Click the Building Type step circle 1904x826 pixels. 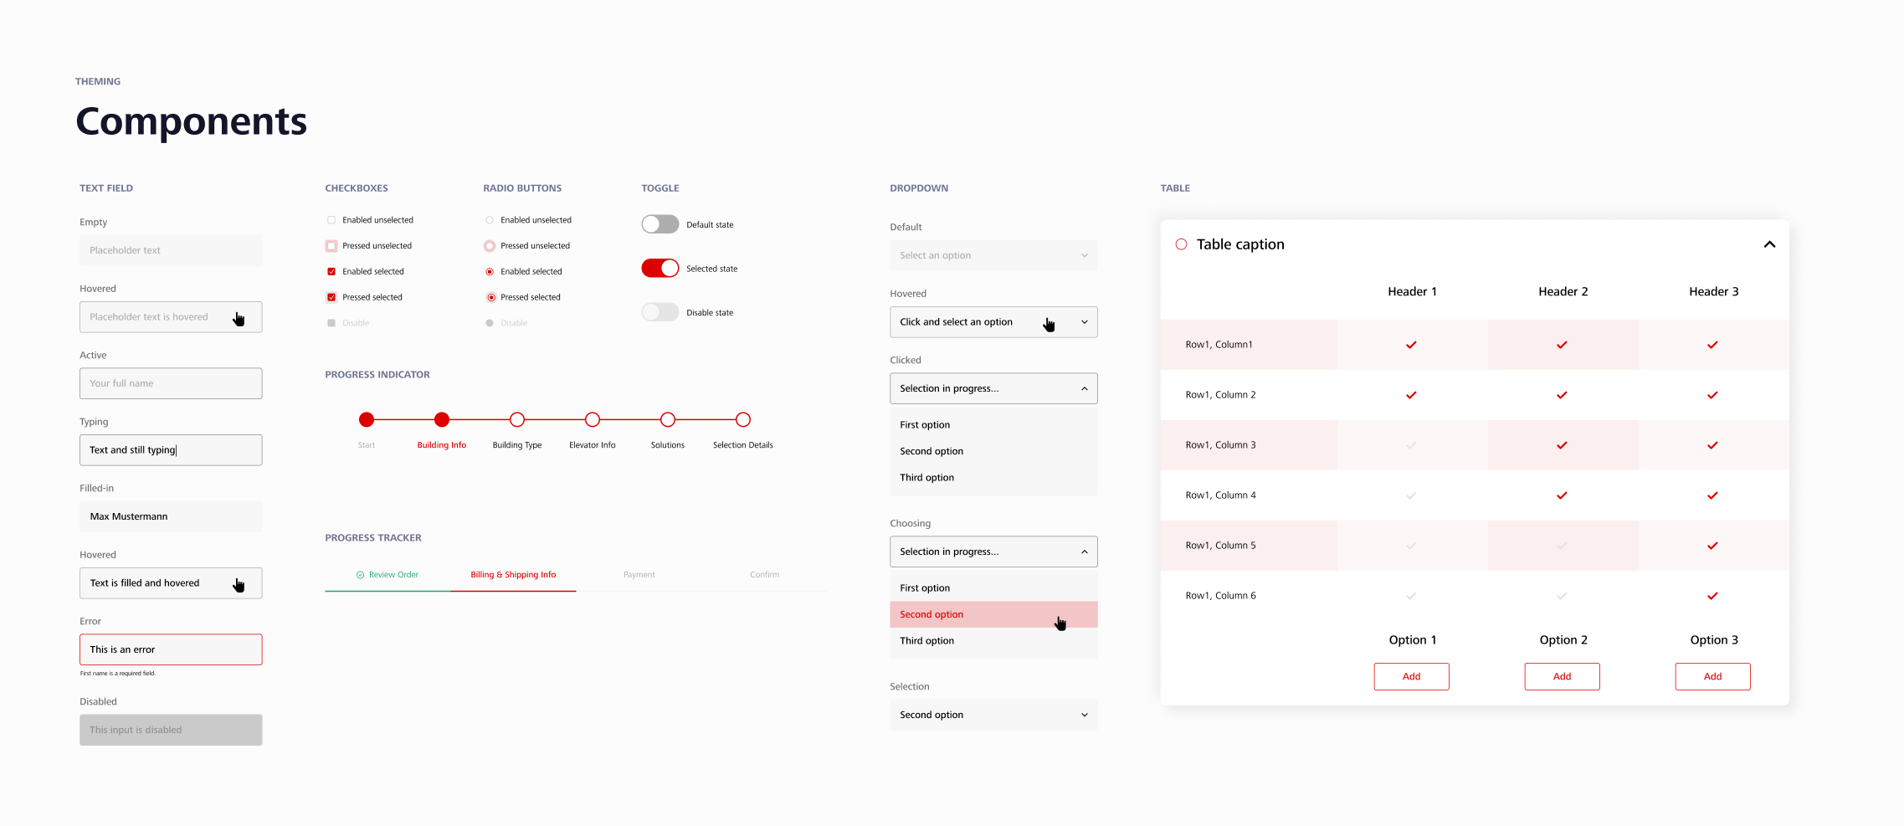click(x=517, y=419)
